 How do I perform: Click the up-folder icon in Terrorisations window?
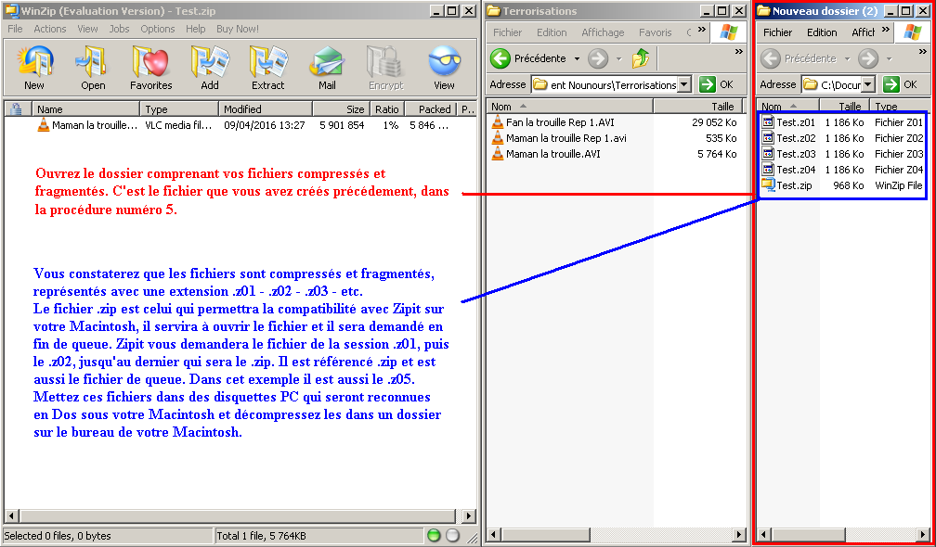(x=641, y=58)
